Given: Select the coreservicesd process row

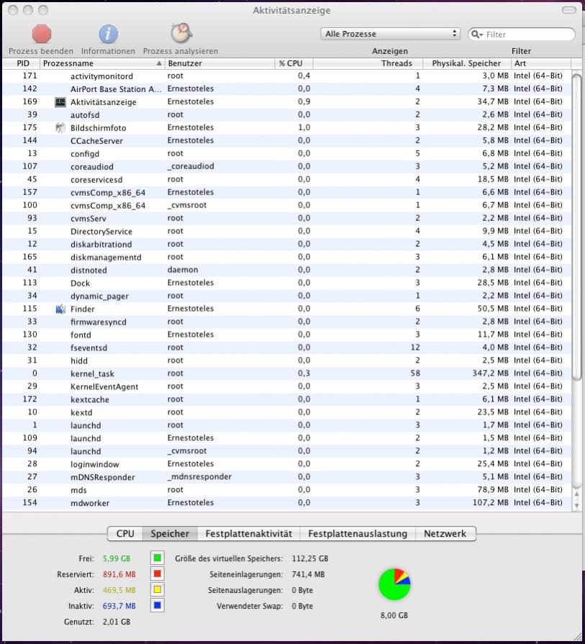Looking at the screenshot, I should click(287, 179).
